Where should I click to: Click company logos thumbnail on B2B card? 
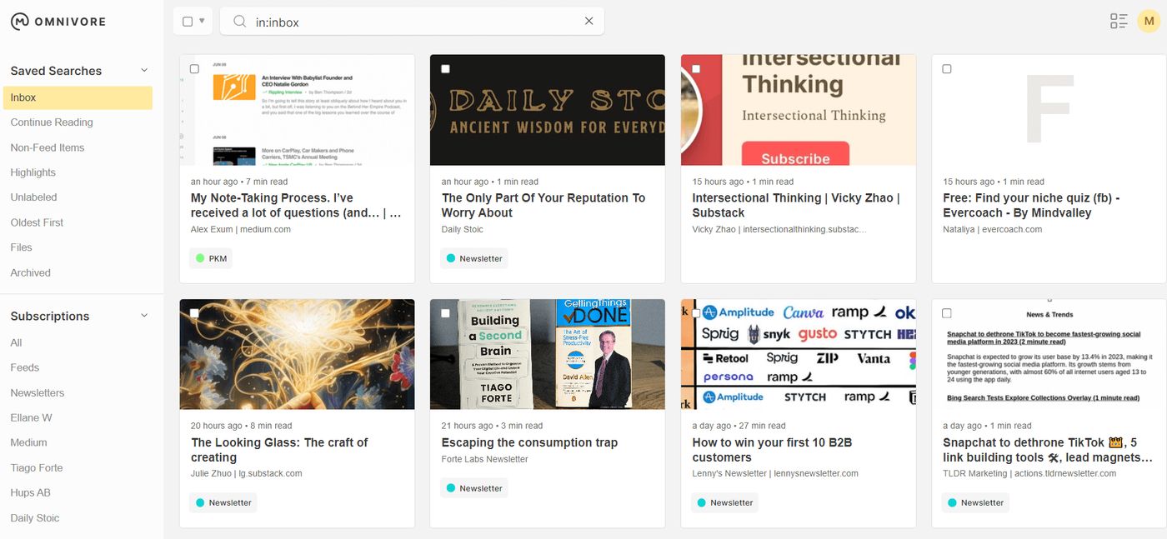799,354
